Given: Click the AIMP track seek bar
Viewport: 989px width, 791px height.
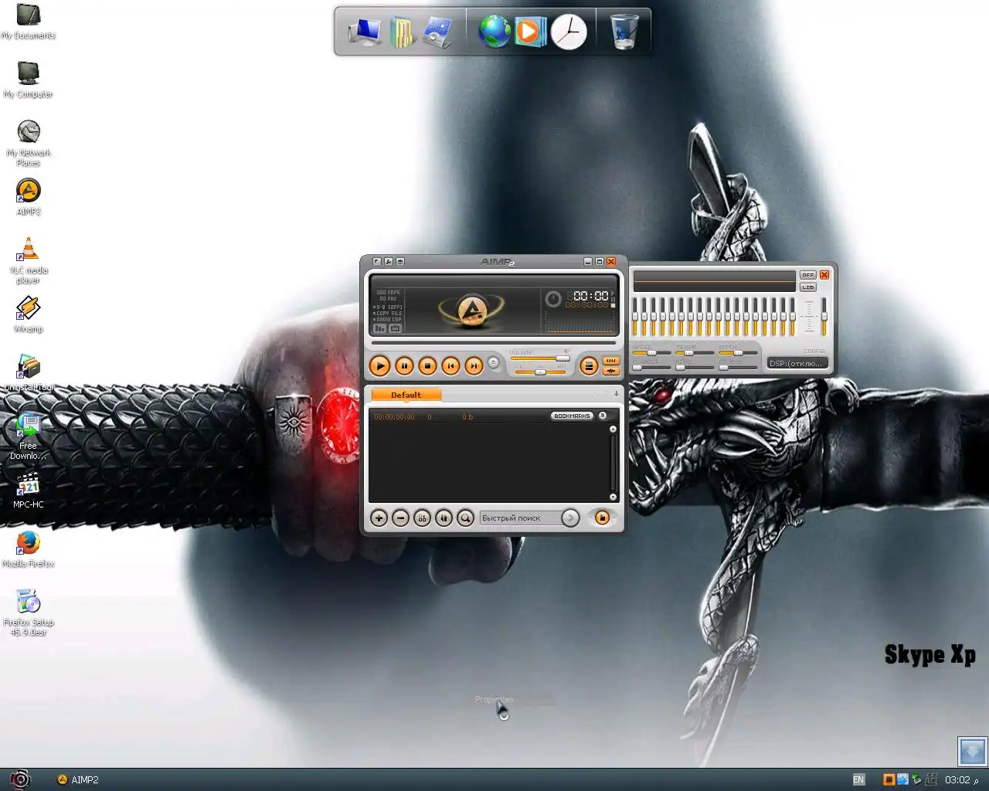Looking at the screenshot, I should (493, 342).
